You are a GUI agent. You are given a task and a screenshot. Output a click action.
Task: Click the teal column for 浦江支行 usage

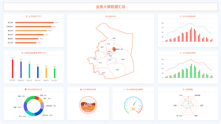tap(29, 71)
